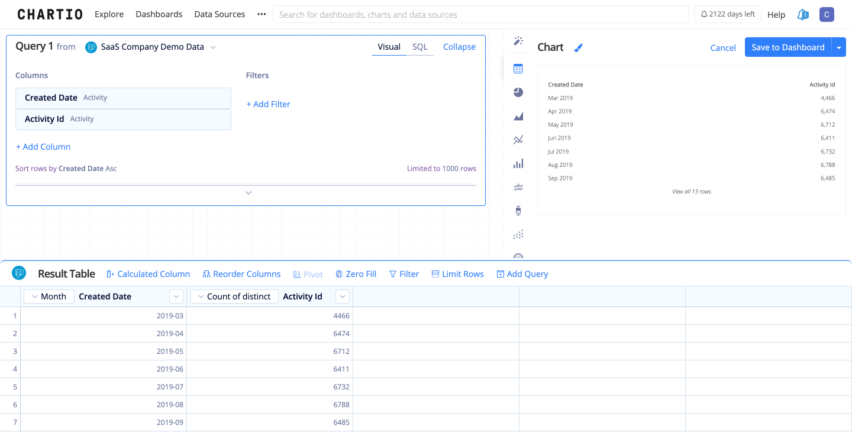Click View all 13 rows

tap(692, 192)
